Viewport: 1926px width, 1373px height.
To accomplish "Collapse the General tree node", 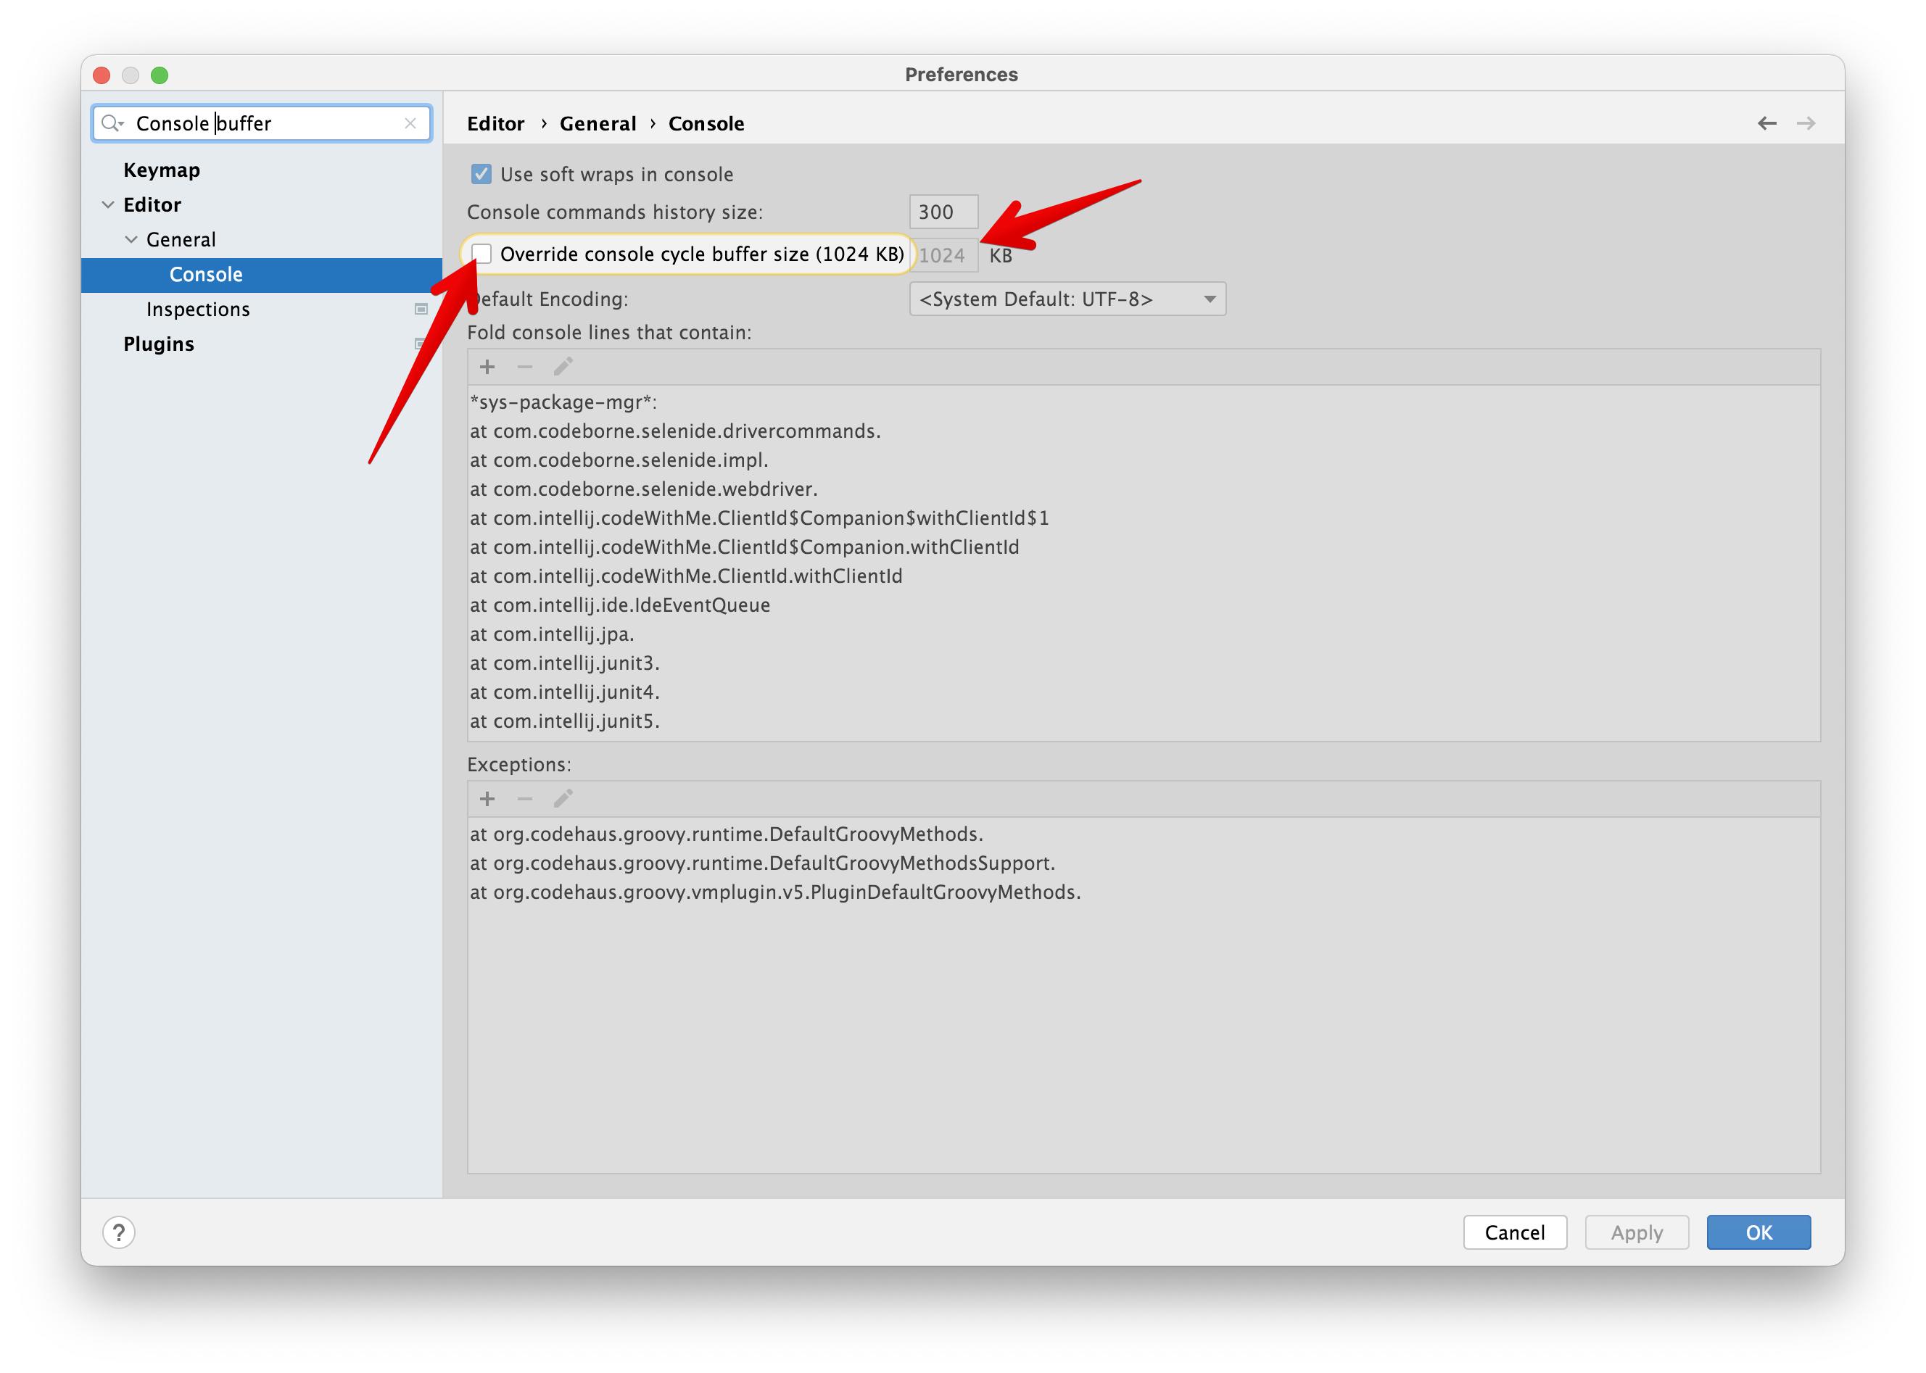I will tap(131, 239).
